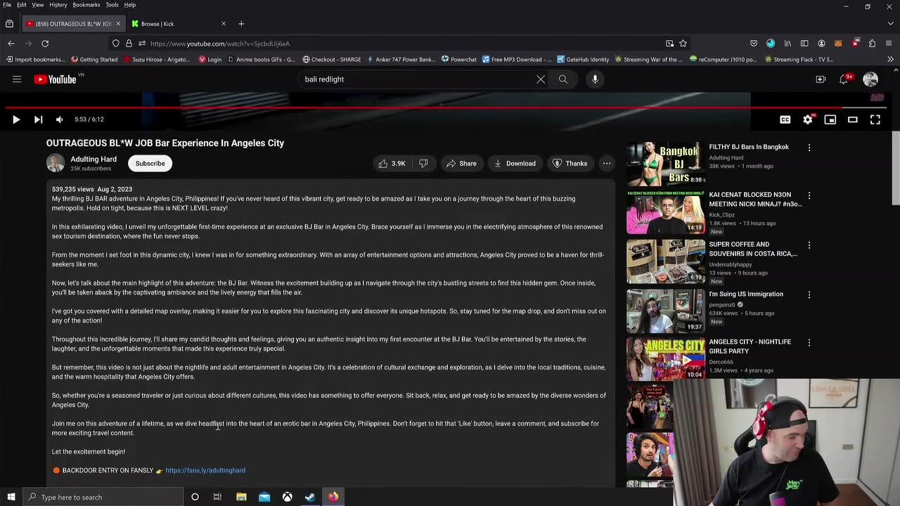Image resolution: width=900 pixels, height=506 pixels.
Task: Open the File menu
Action: [7, 5]
